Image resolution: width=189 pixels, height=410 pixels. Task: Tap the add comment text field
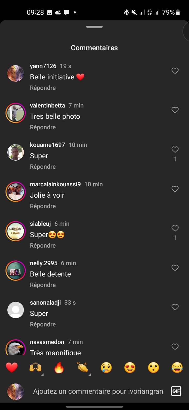(x=98, y=391)
